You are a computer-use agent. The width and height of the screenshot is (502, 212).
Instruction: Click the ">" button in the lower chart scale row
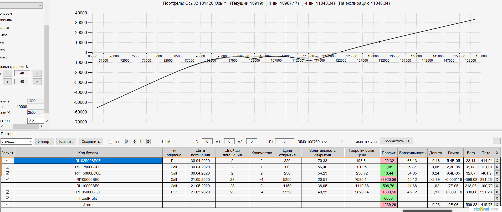click(x=37, y=82)
